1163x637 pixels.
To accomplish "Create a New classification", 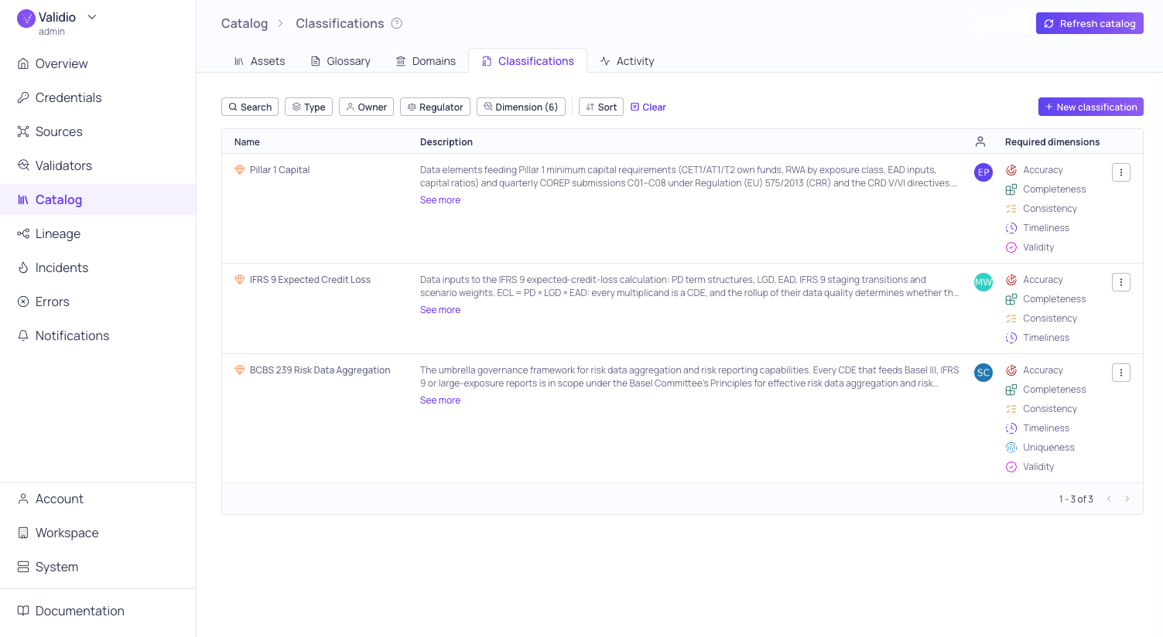I will click(x=1091, y=107).
